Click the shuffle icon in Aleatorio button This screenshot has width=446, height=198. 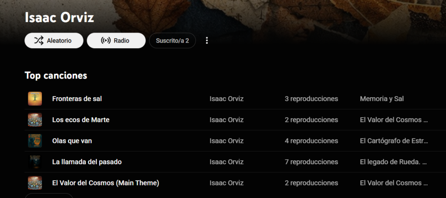click(x=39, y=41)
